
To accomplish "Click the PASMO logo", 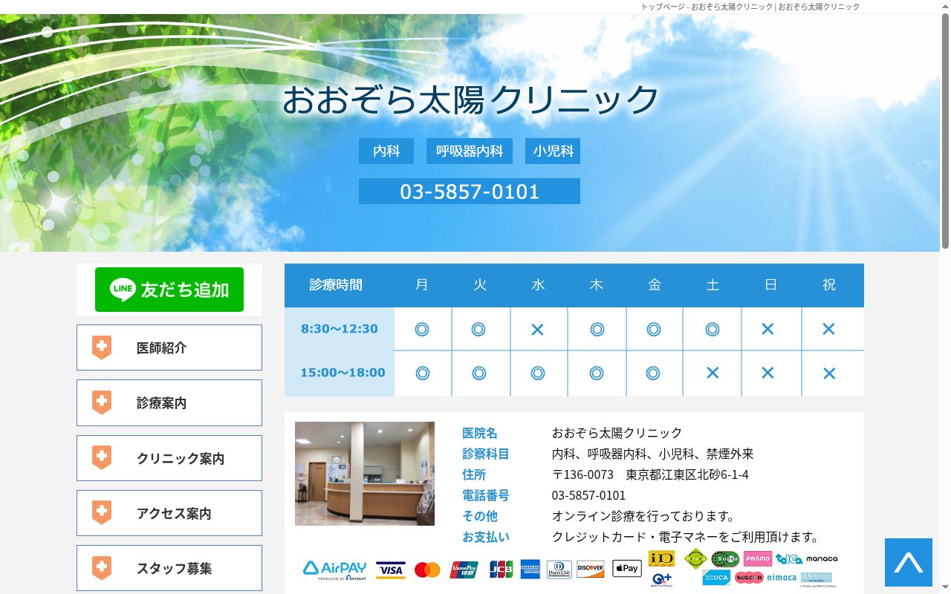I will 758,559.
